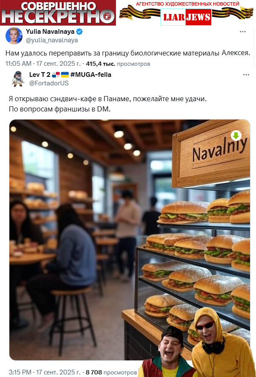Click the 3:15 PM tweet timestamp
The image size is (256, 377).
tap(45, 372)
